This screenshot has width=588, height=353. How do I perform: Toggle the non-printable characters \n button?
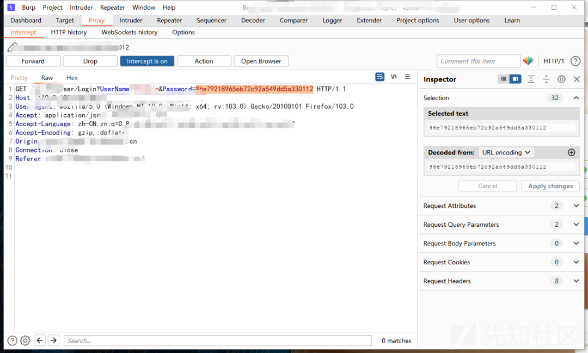(x=394, y=77)
